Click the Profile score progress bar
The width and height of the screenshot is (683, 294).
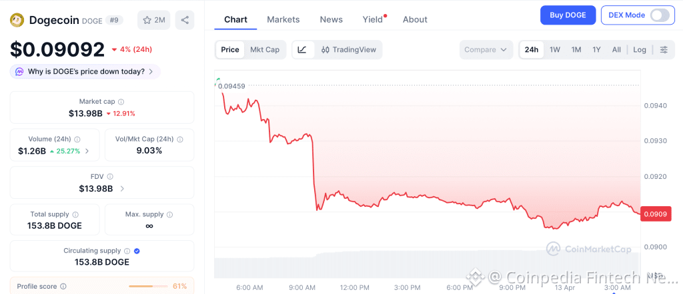147,286
